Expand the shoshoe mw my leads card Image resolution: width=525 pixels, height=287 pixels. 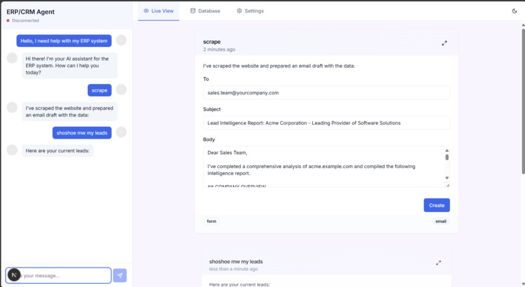point(438,263)
